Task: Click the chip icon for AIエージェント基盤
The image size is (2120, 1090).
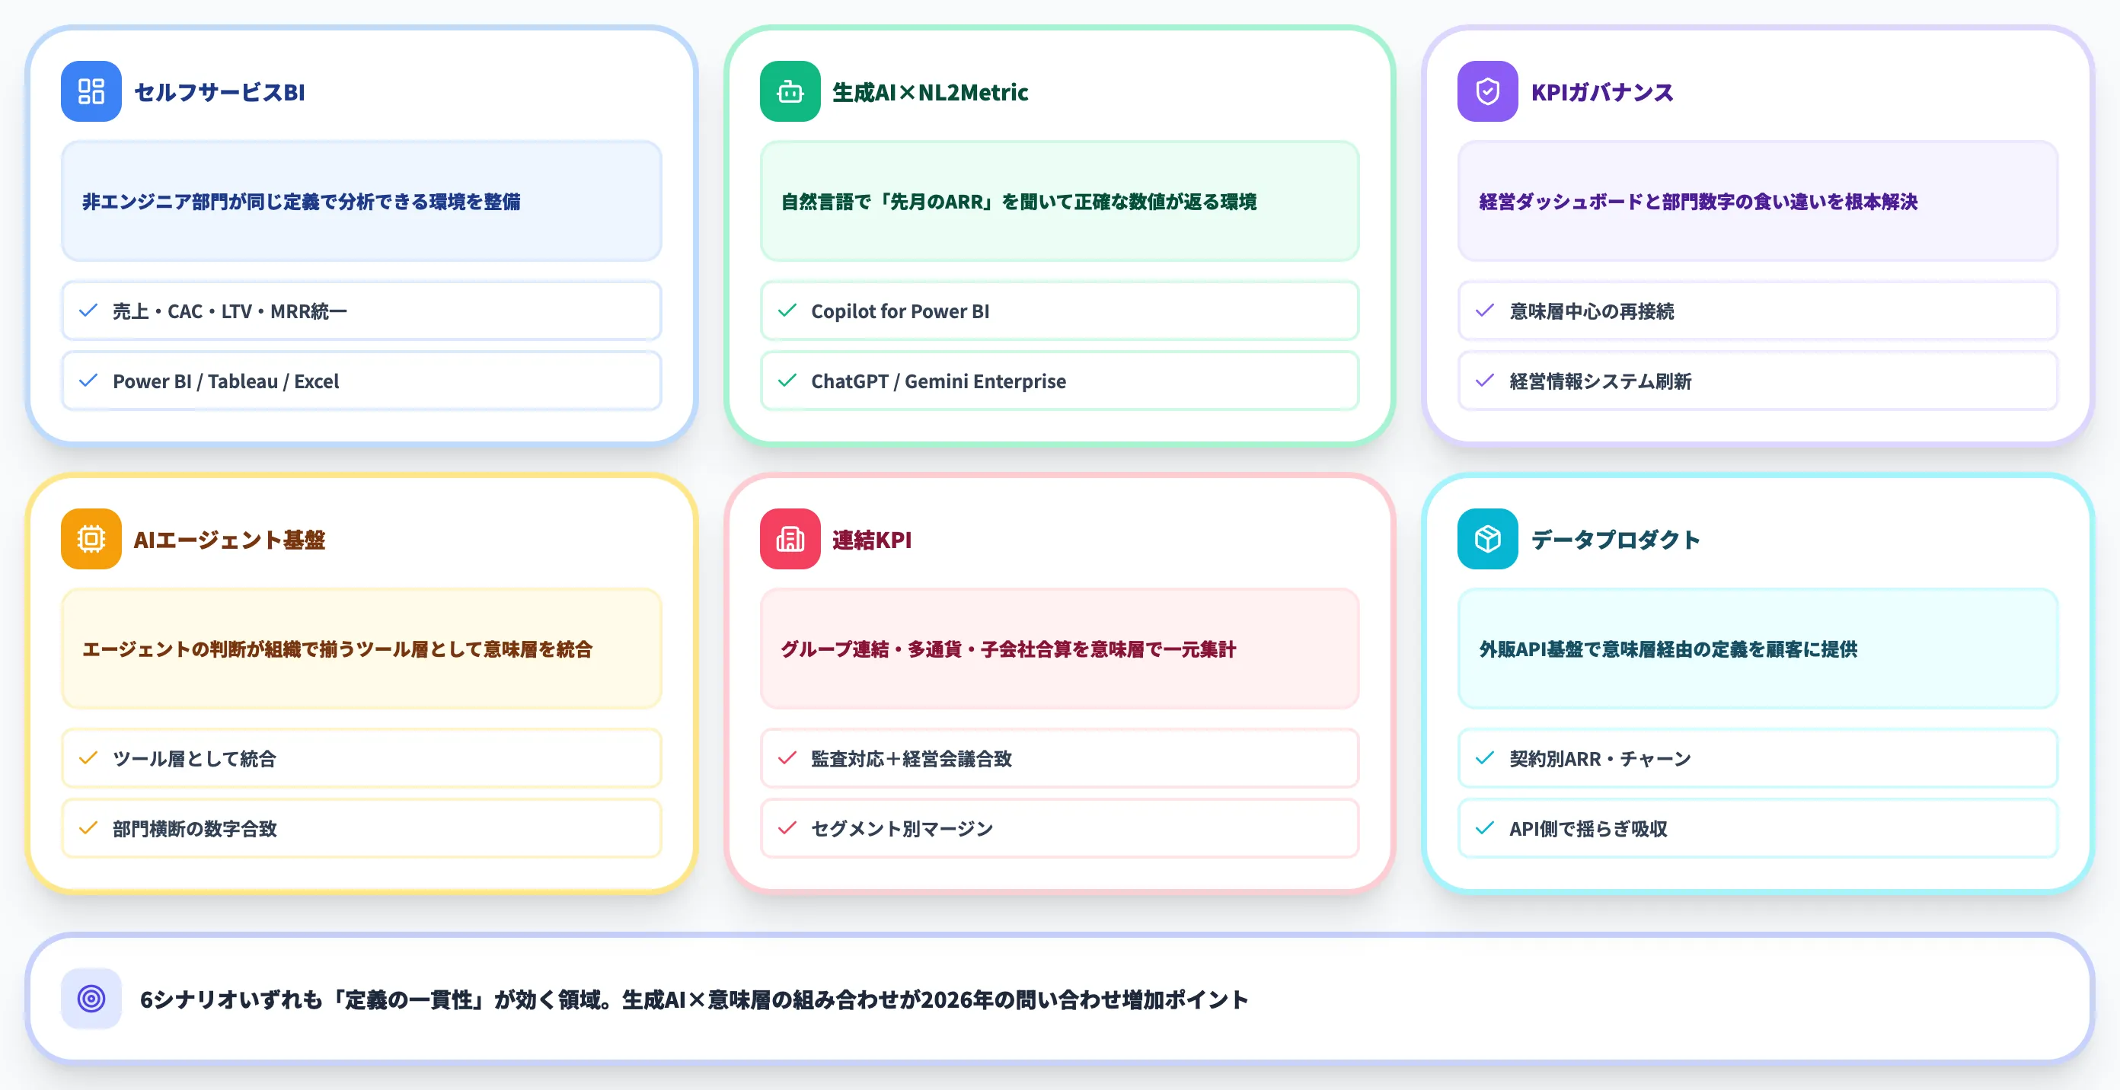Action: point(91,540)
